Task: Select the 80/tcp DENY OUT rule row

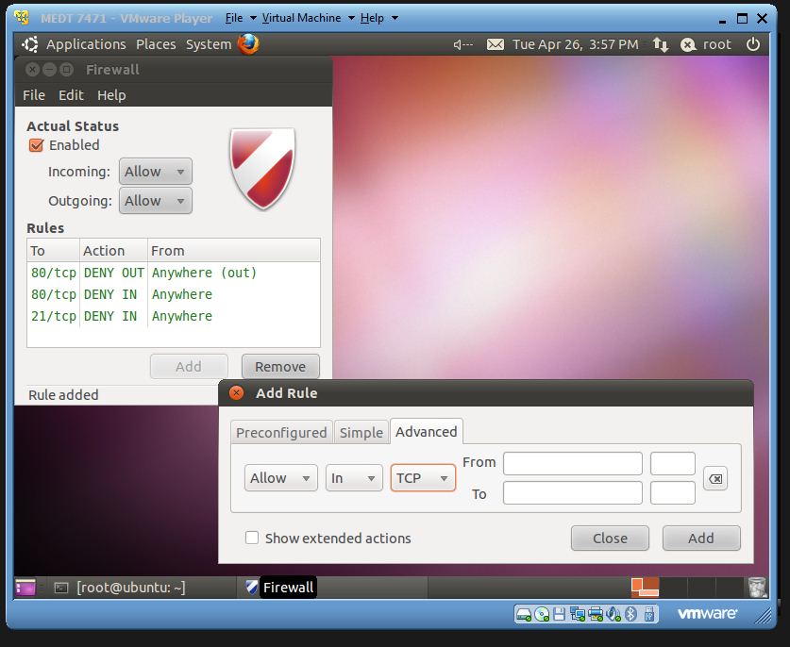Action: pos(174,273)
